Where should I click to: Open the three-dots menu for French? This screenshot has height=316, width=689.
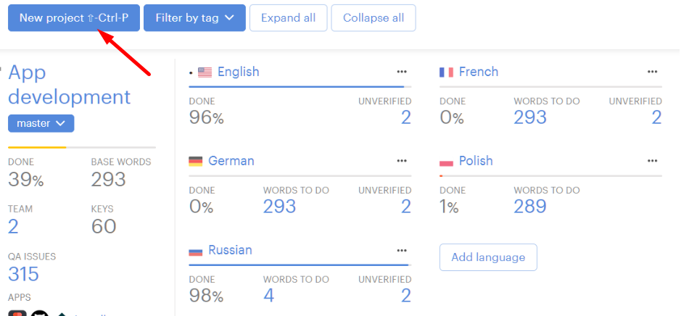point(652,72)
